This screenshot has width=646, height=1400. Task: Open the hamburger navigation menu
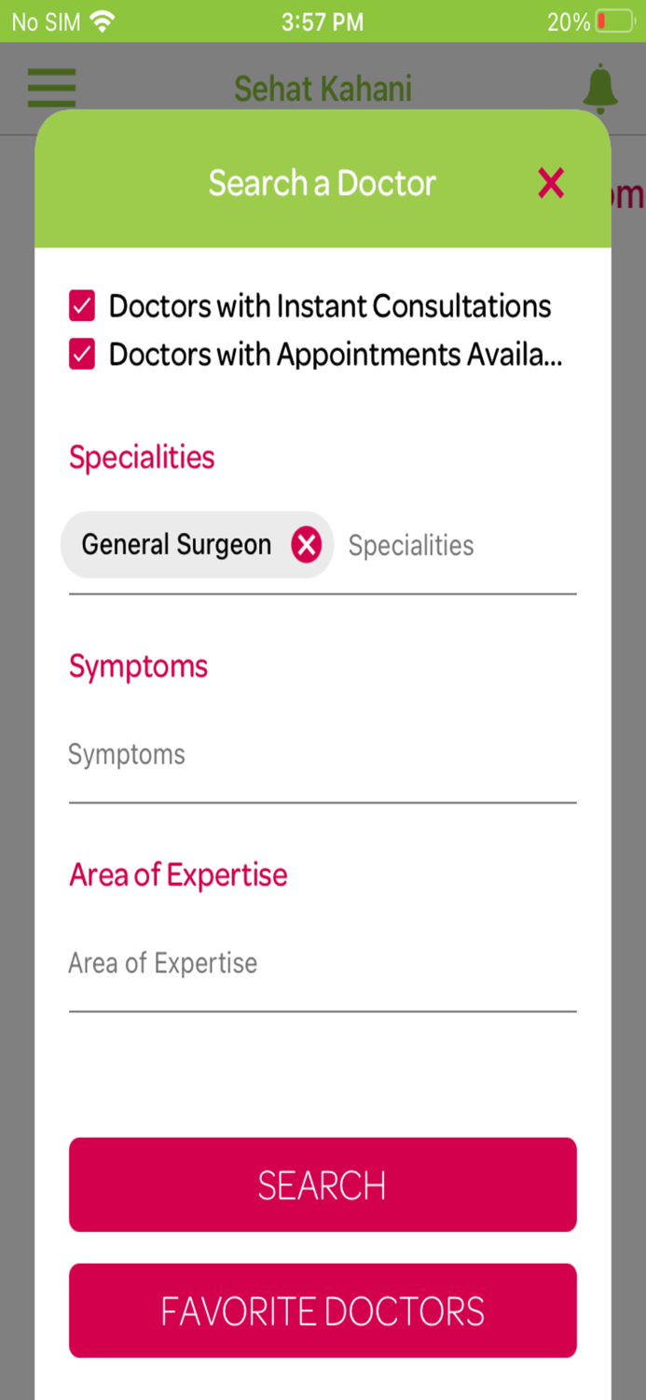pos(51,88)
